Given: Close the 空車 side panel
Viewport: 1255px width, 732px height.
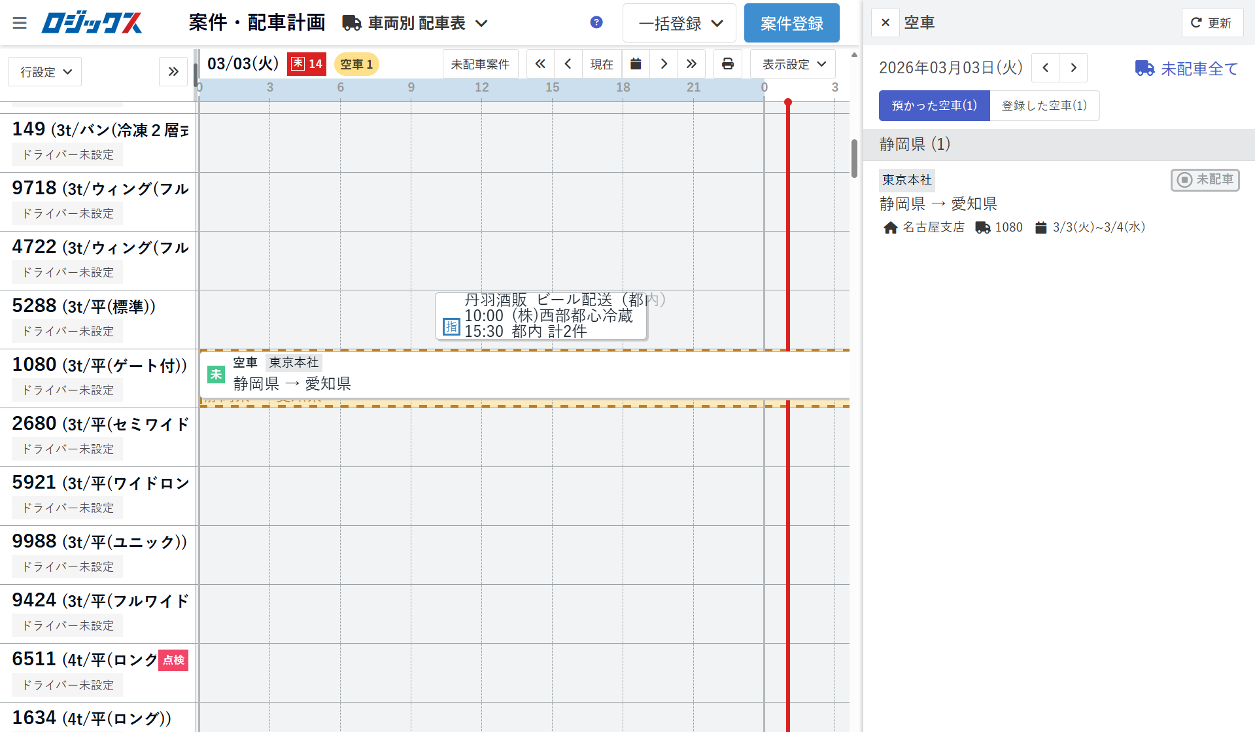Looking at the screenshot, I should point(885,23).
